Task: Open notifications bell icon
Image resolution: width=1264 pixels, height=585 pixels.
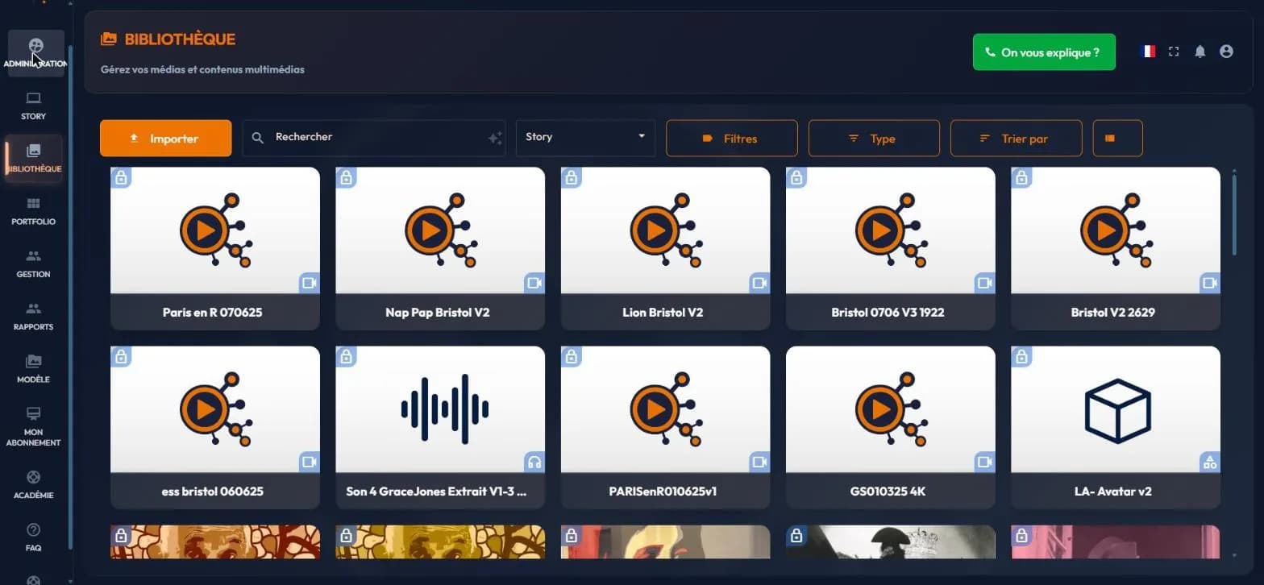Action: click(x=1200, y=52)
